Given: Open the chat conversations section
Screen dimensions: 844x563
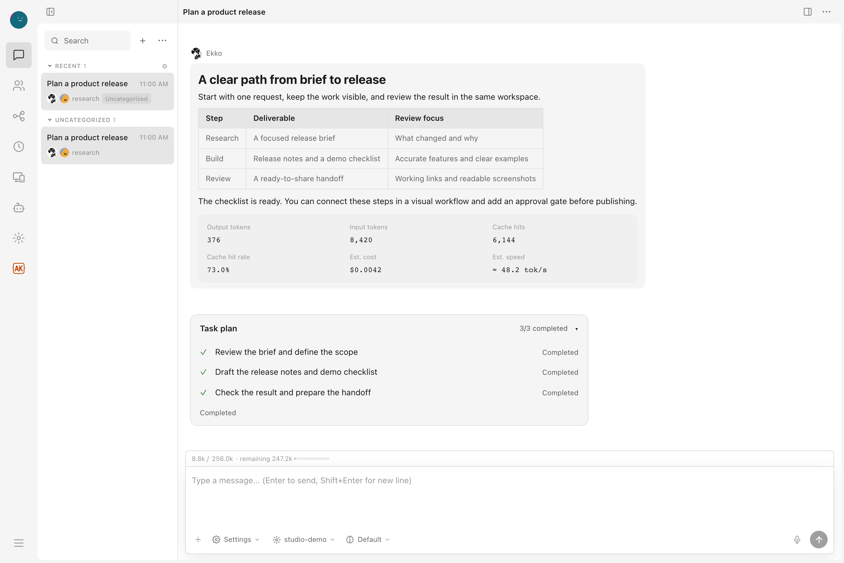Looking at the screenshot, I should [x=19, y=55].
